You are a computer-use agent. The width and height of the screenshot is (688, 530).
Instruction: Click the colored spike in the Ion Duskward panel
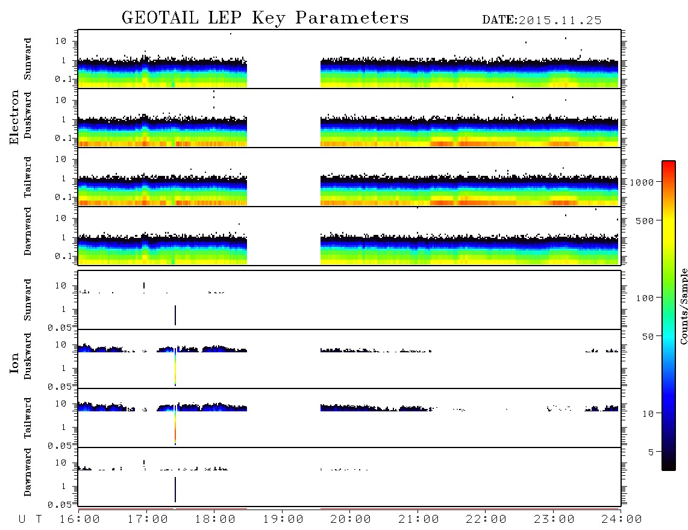point(175,367)
